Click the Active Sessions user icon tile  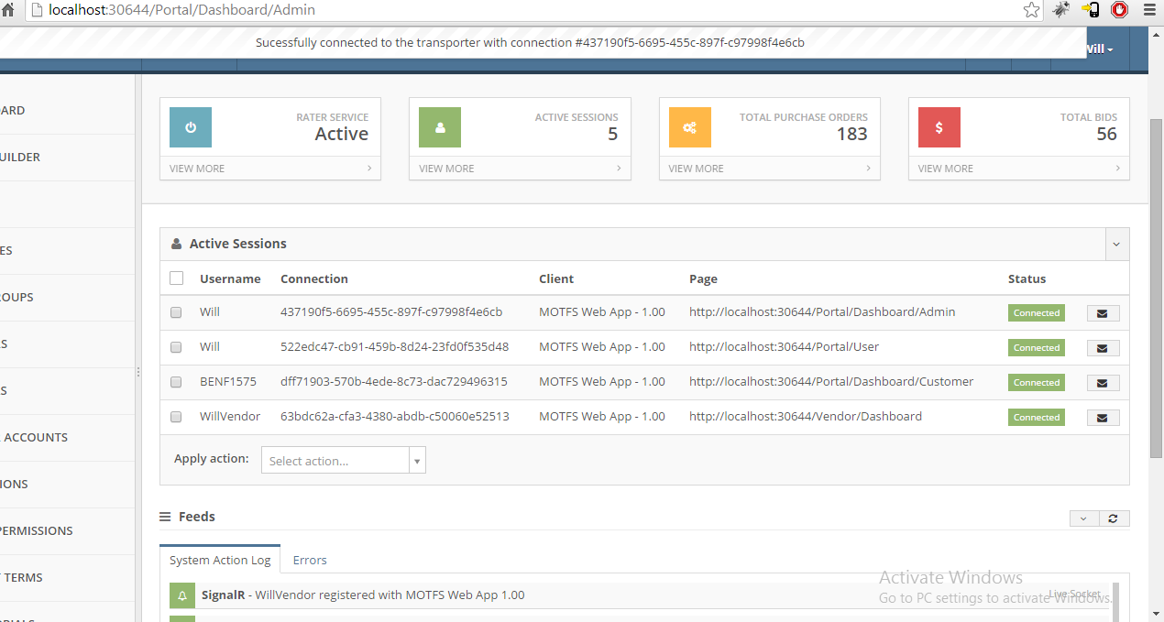pyautogui.click(x=440, y=127)
